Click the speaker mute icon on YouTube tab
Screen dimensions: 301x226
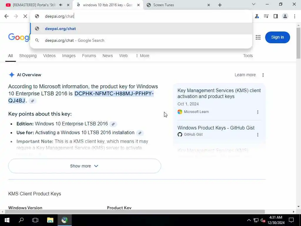(61, 5)
